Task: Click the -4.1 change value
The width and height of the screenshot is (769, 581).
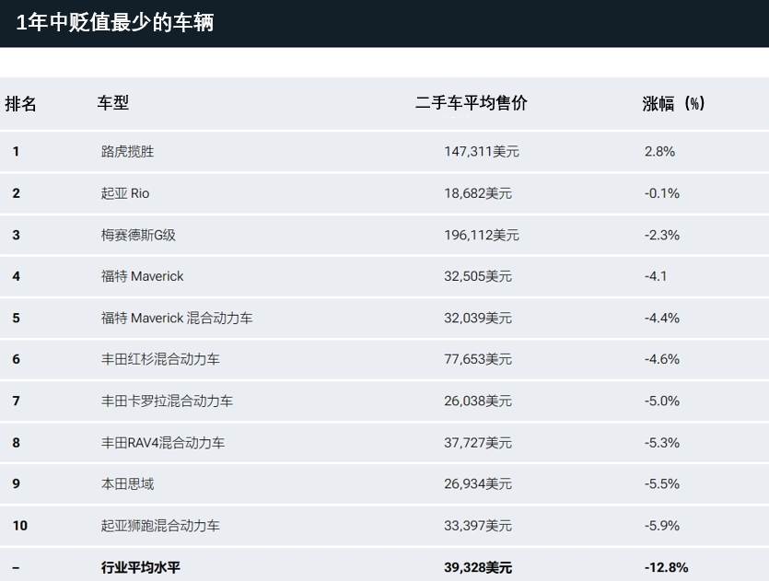Action: (x=656, y=276)
